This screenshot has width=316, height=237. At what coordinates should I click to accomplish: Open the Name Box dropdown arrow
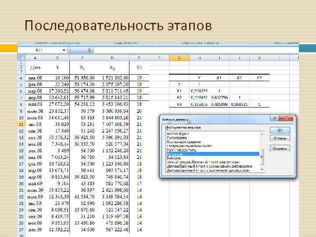[x=64, y=50]
